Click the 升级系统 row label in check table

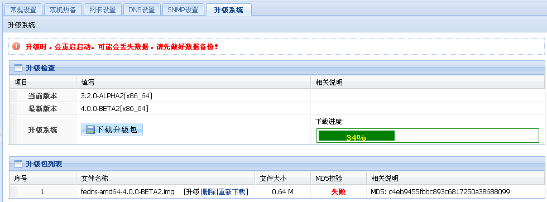pyautogui.click(x=42, y=130)
